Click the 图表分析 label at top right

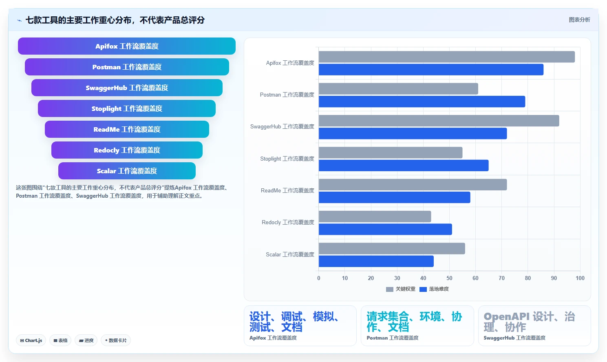click(x=579, y=20)
